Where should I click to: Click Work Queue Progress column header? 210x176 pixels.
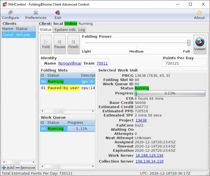81,122
